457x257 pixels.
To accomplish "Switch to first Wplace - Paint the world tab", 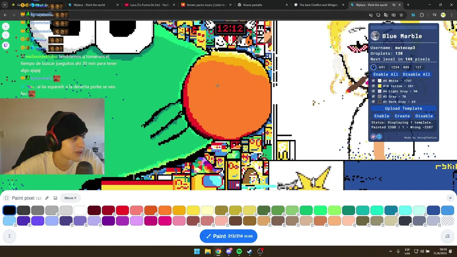I will 89,5.
